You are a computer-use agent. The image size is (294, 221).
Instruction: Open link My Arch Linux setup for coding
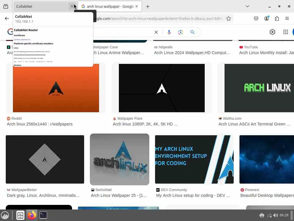click(x=193, y=195)
